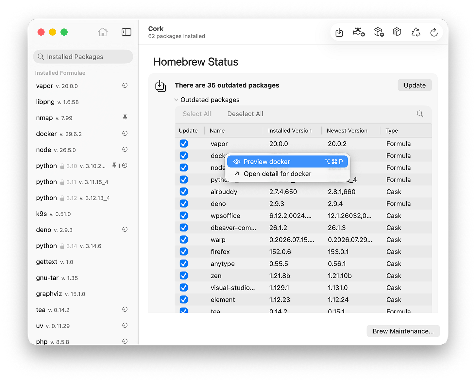
Task: Go to the home status view icon
Action: click(103, 32)
